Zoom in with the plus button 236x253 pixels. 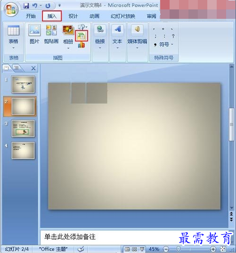[213, 249]
